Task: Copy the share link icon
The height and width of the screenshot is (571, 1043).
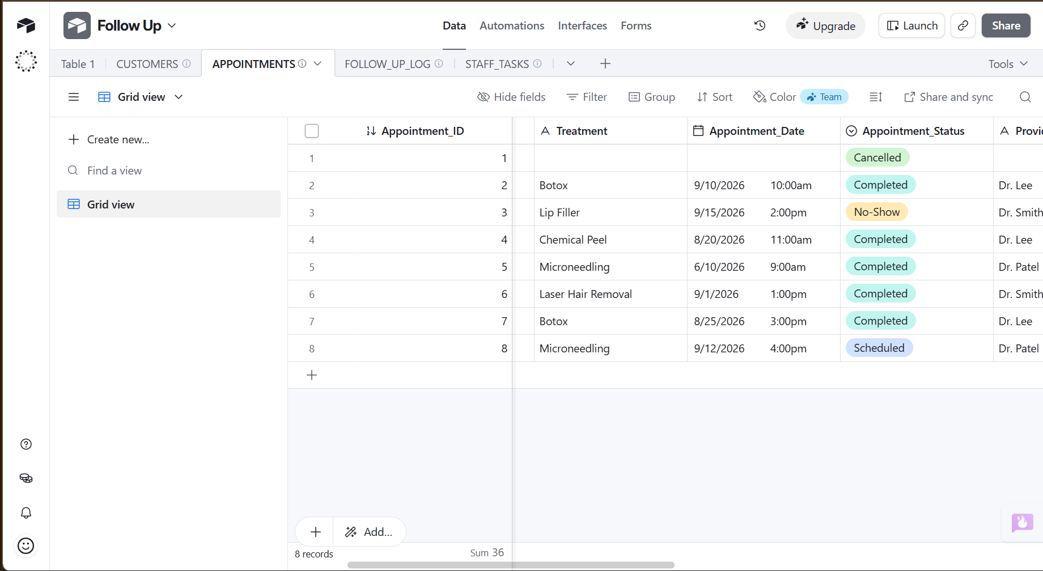Action: pos(963,25)
